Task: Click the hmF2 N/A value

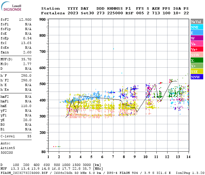Action: coord(28,97)
